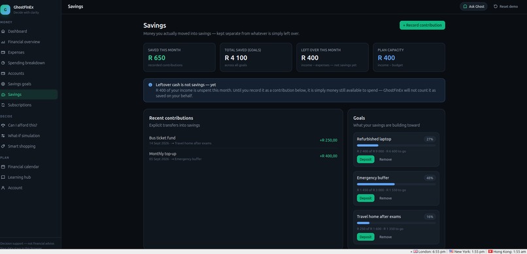This screenshot has height=254, width=527.
Task: Click the Smart shopping tag icon
Action: click(x=3, y=146)
